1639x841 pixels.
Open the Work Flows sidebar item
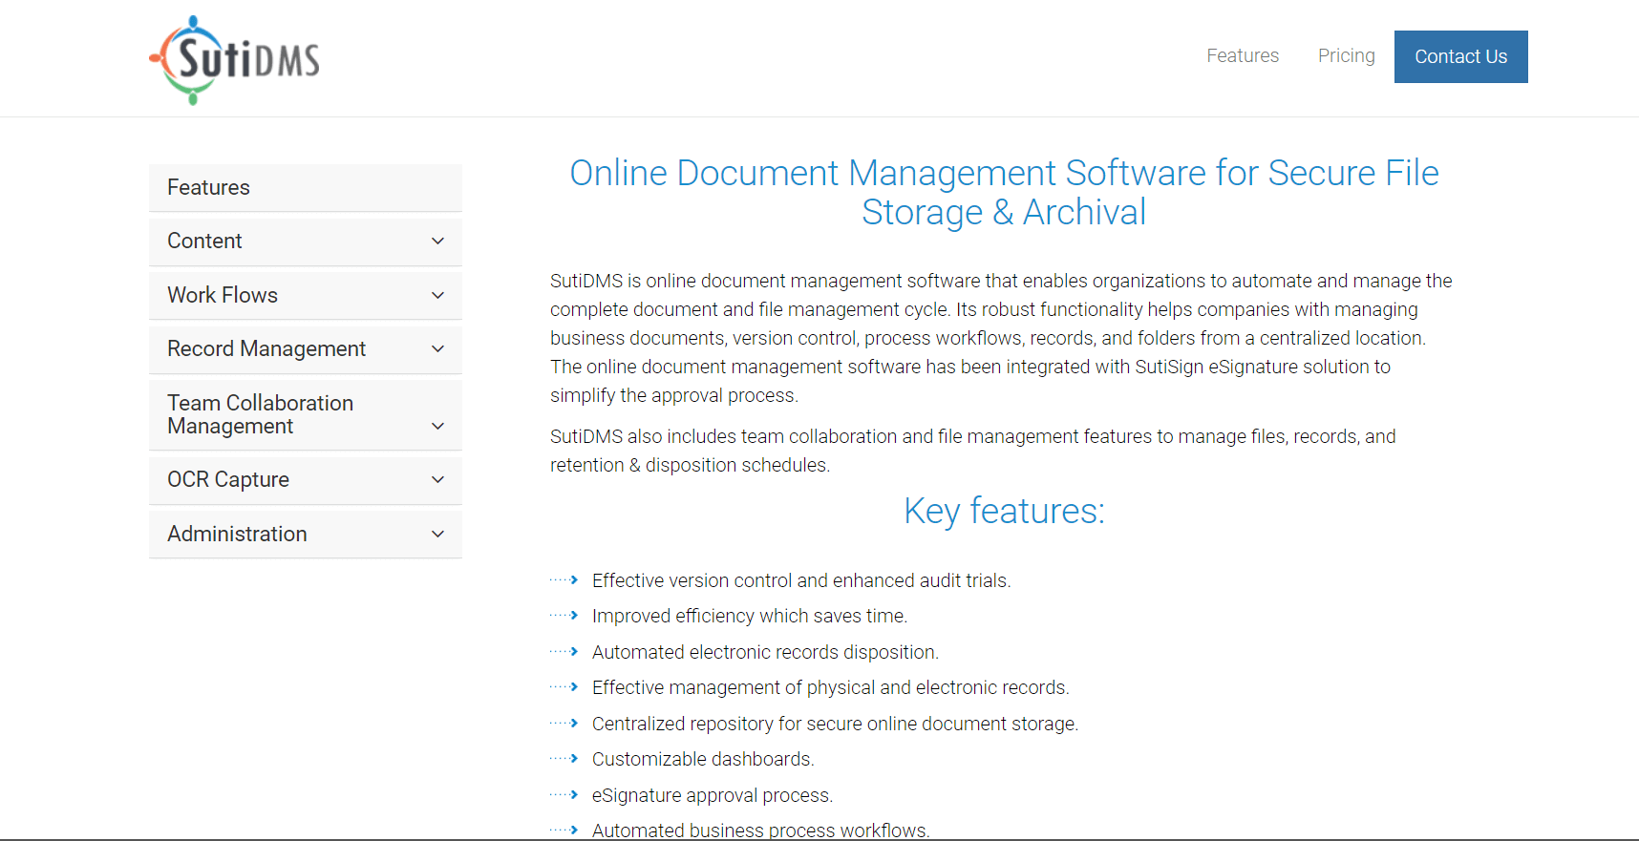[306, 296]
